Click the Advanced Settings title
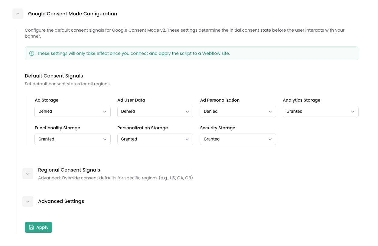 pyautogui.click(x=61, y=201)
